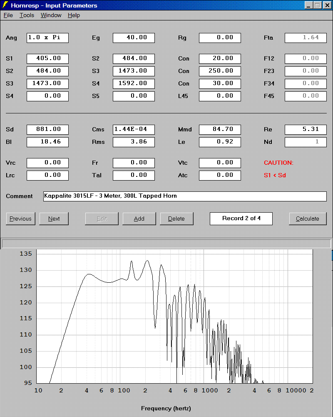Click the Nd field showing 1
Screen dimensions: 333x417
(x=306, y=142)
